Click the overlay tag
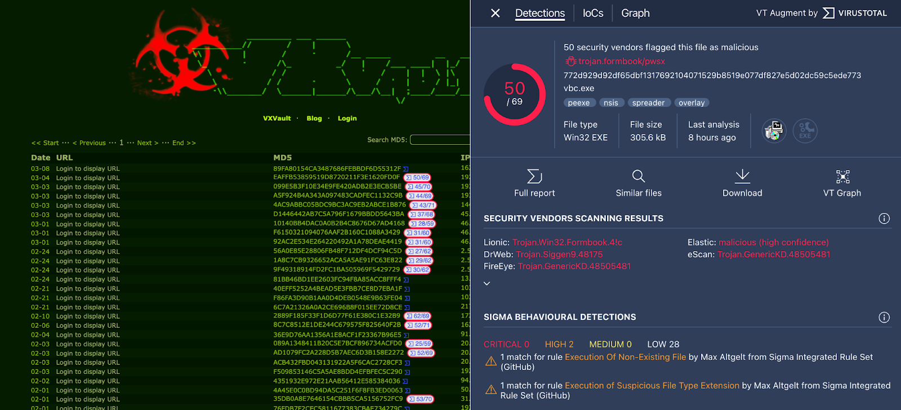The width and height of the screenshot is (901, 410). pyautogui.click(x=692, y=103)
